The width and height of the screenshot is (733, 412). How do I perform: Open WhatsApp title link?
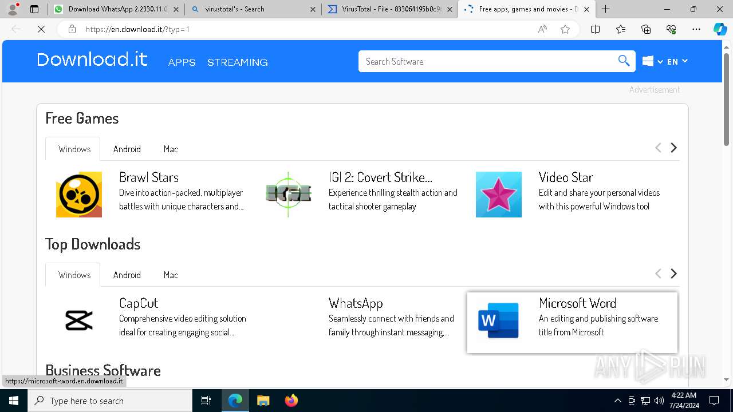[x=356, y=303]
